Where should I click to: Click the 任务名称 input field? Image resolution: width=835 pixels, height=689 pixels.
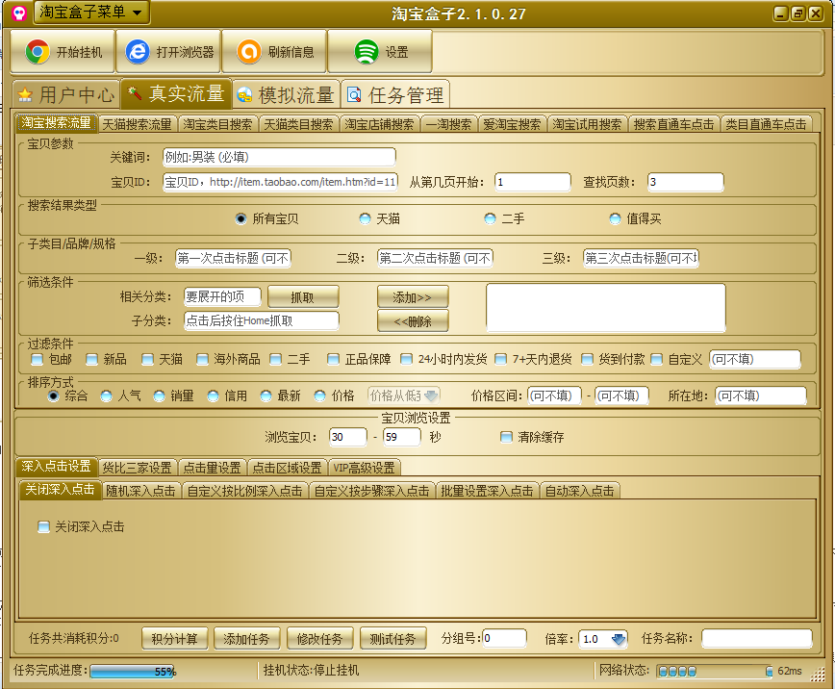click(x=757, y=638)
